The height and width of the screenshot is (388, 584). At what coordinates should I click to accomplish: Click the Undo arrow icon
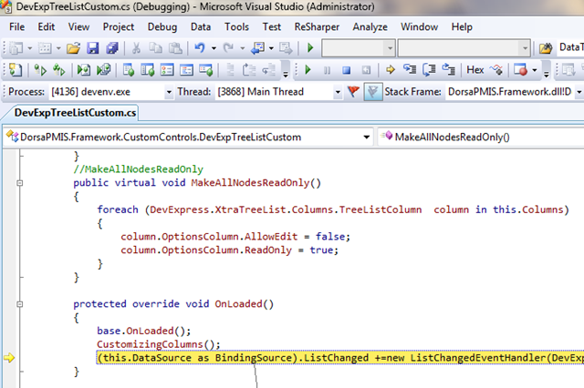[200, 48]
